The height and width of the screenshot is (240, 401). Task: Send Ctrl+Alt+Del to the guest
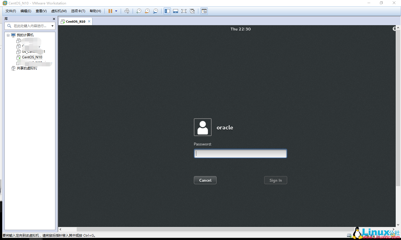(x=127, y=11)
